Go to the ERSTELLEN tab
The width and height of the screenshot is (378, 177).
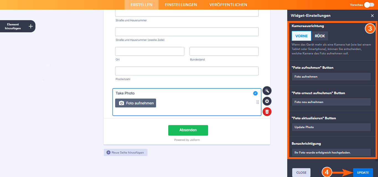point(141,5)
